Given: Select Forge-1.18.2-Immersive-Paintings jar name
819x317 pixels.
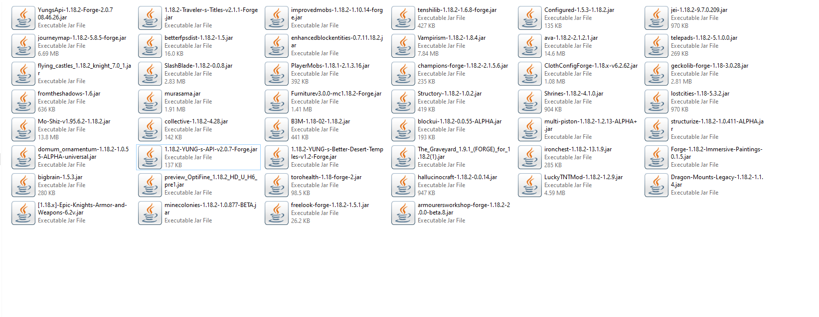Looking at the screenshot, I should click(x=717, y=153).
